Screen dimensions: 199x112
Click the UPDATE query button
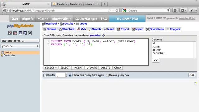[x=92, y=68]
